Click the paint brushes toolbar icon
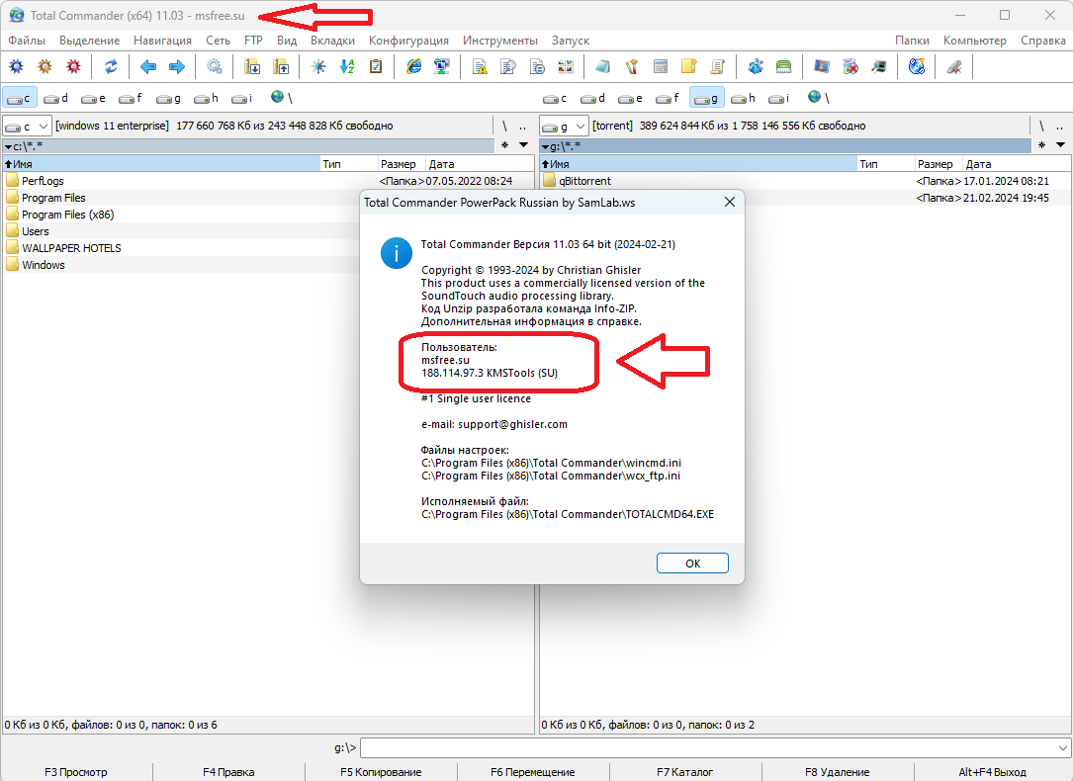The height and width of the screenshot is (781, 1073). [631, 66]
